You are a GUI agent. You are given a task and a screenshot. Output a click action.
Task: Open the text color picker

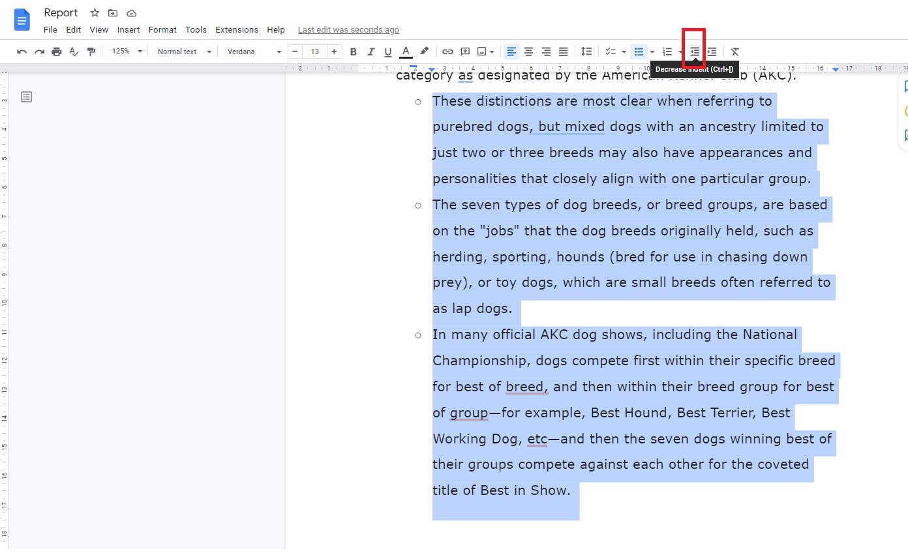tap(406, 52)
